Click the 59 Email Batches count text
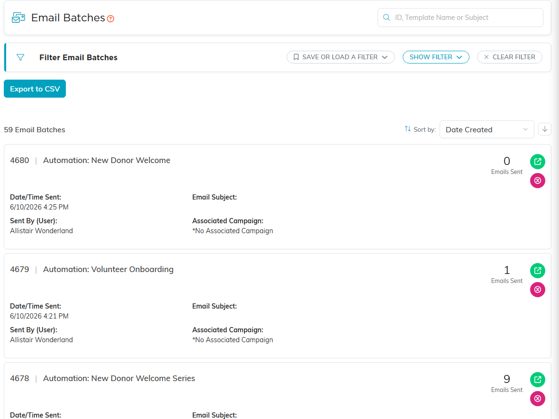Screen dimensions: 559x419 pyautogui.click(x=35, y=130)
